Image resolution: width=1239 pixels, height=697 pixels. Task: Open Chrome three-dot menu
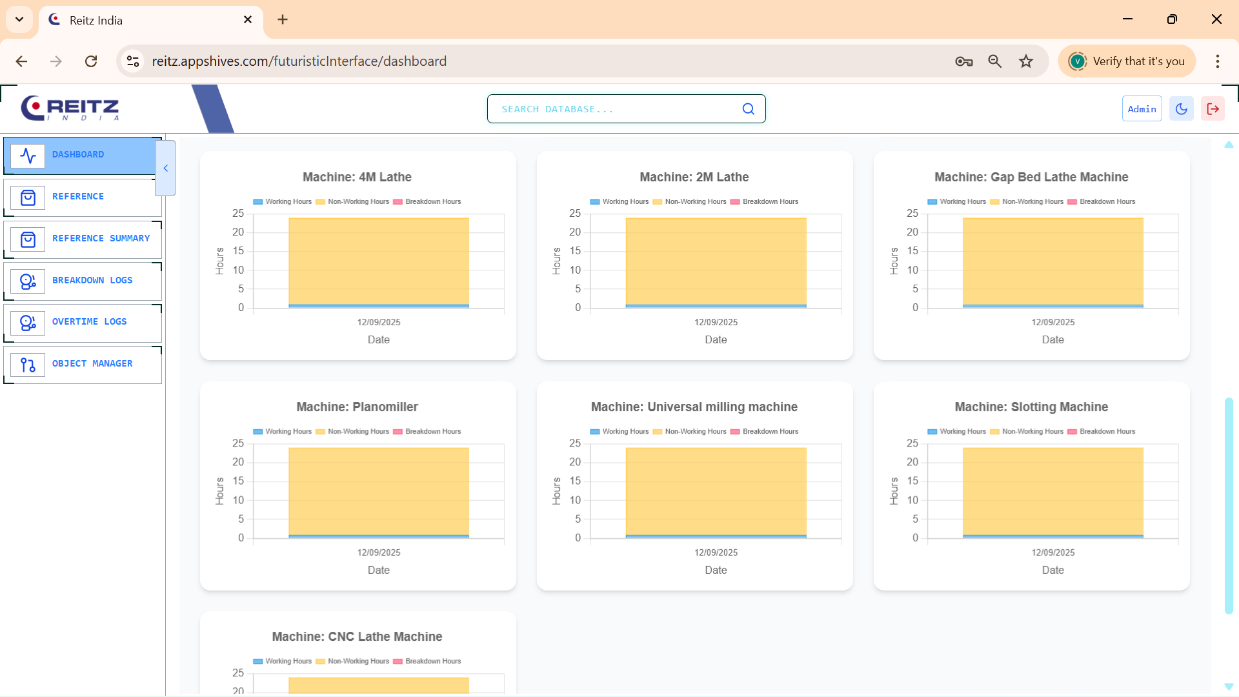[x=1217, y=61]
